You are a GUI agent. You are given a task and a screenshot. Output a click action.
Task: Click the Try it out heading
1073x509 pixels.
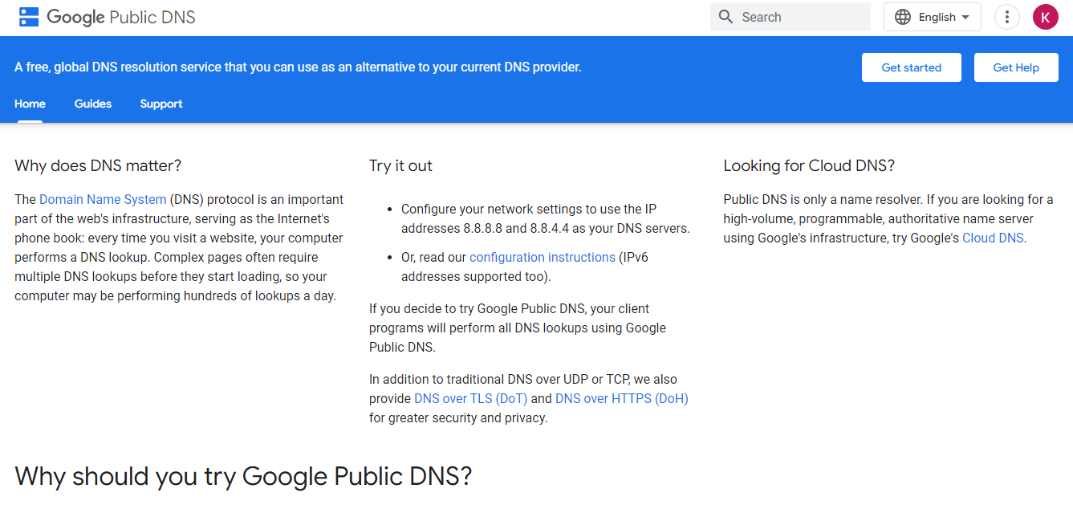(400, 165)
